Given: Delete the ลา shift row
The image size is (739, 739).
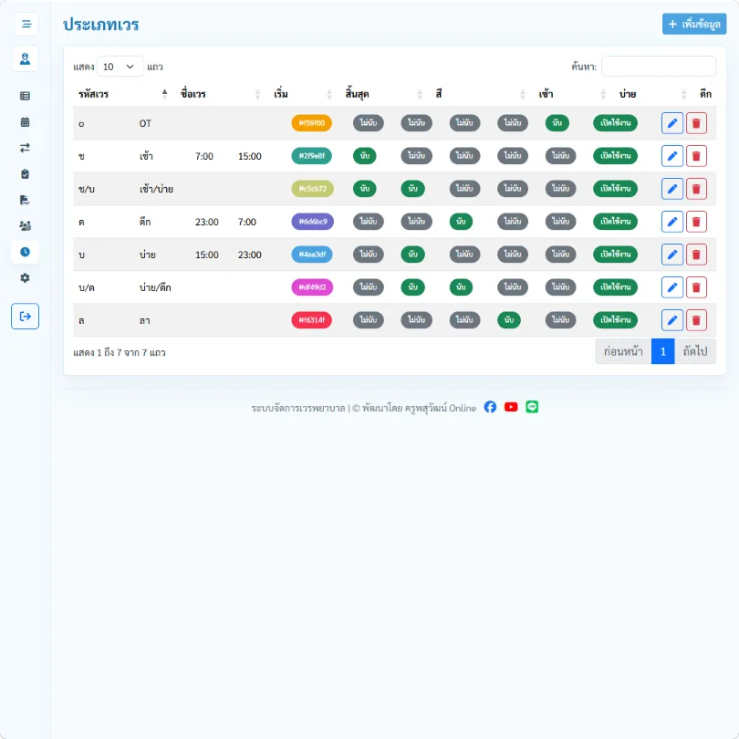Looking at the screenshot, I should (x=696, y=320).
